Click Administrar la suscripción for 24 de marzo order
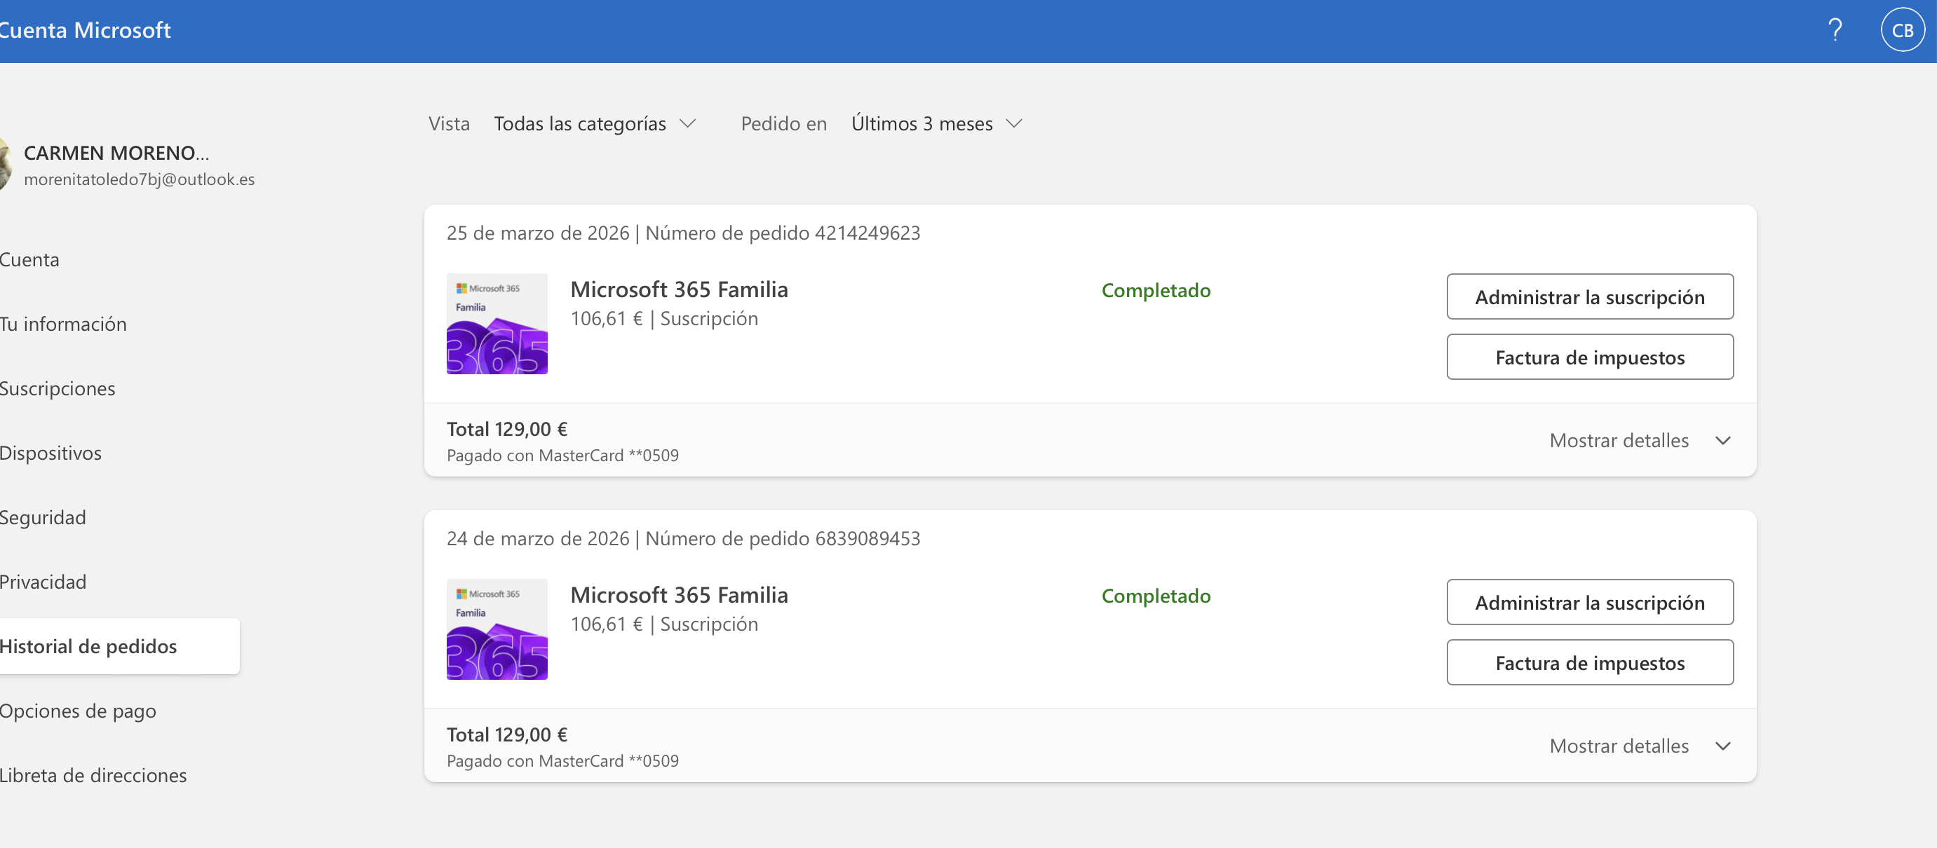The width and height of the screenshot is (1937, 848). pos(1590,603)
